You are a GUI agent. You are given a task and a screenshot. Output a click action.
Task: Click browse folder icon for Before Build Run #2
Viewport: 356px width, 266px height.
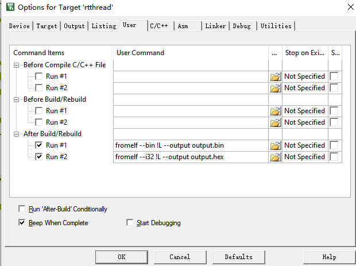(x=275, y=122)
